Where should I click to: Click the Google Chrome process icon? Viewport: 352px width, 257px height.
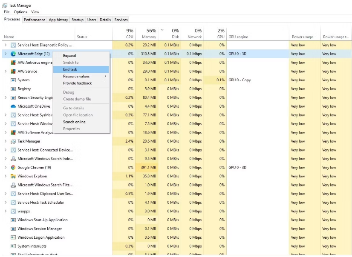(13, 168)
